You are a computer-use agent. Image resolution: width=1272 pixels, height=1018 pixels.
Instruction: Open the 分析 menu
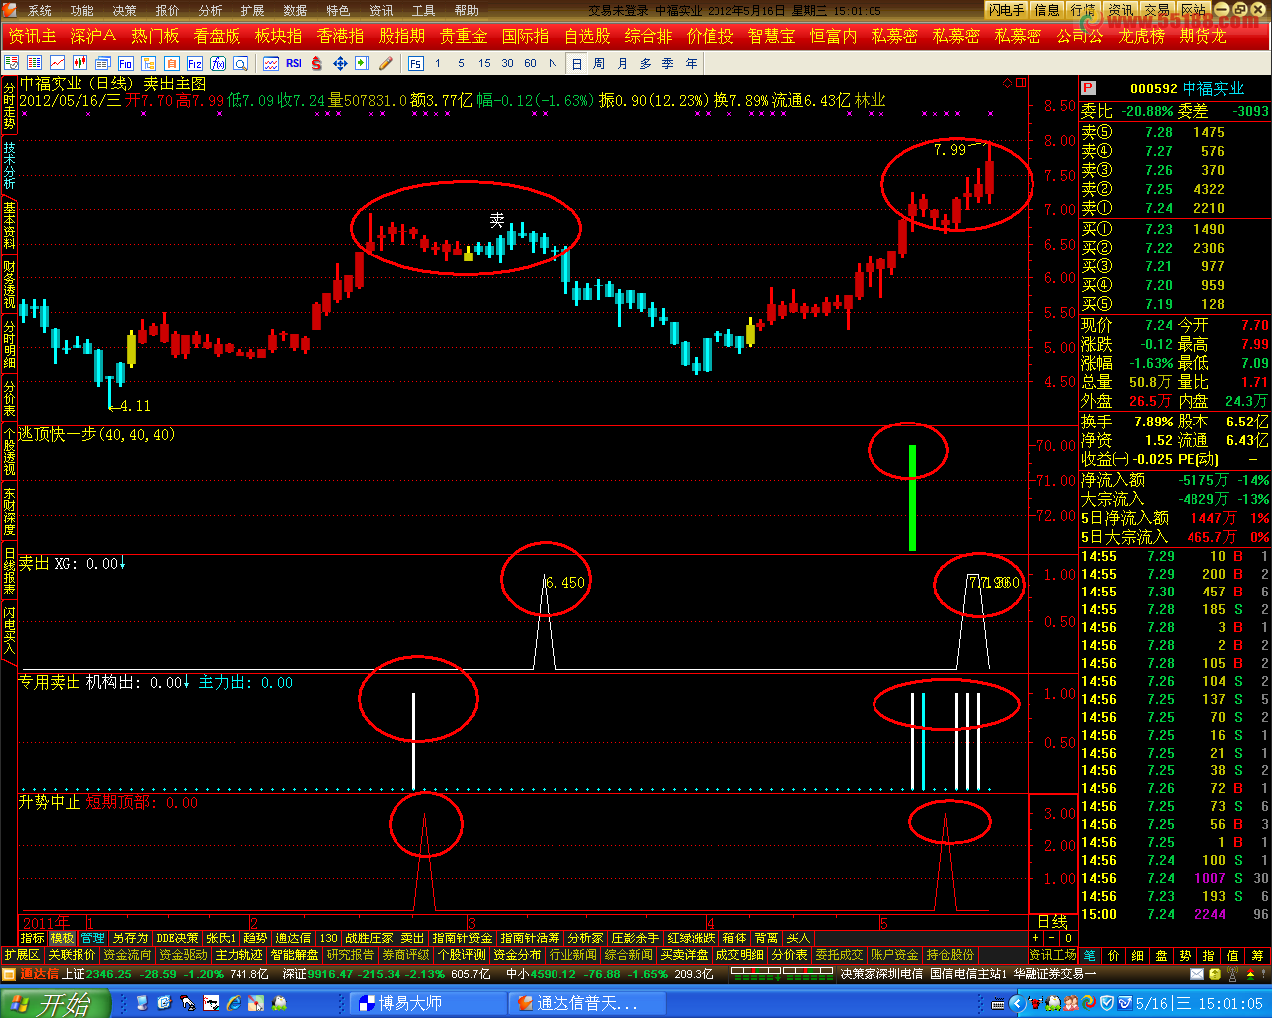coord(210,10)
